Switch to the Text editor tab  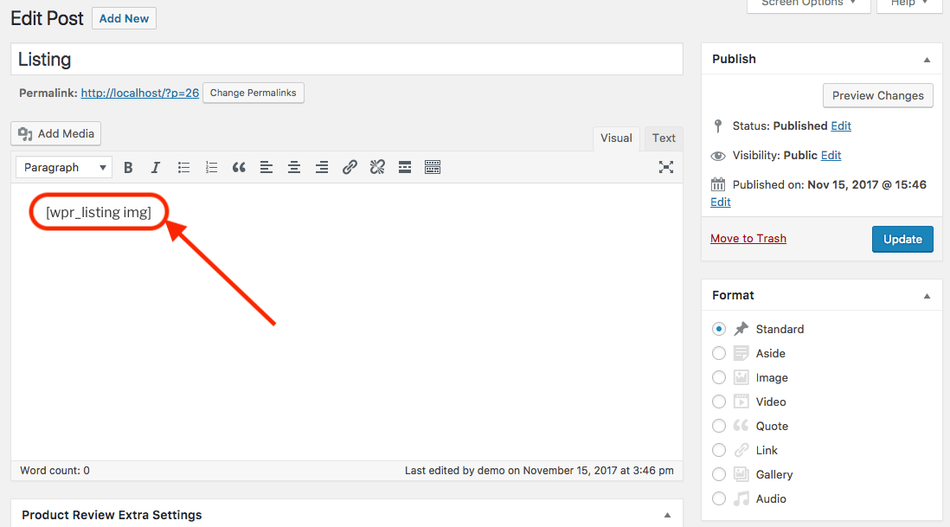coord(664,138)
